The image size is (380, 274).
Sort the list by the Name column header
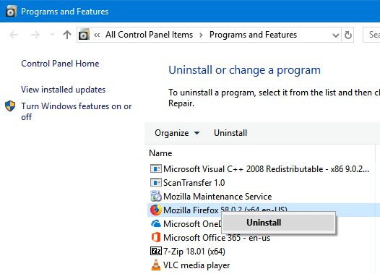pos(160,153)
